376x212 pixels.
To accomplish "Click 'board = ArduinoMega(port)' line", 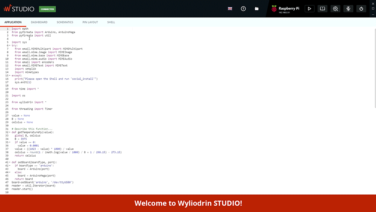I will [36, 175].
